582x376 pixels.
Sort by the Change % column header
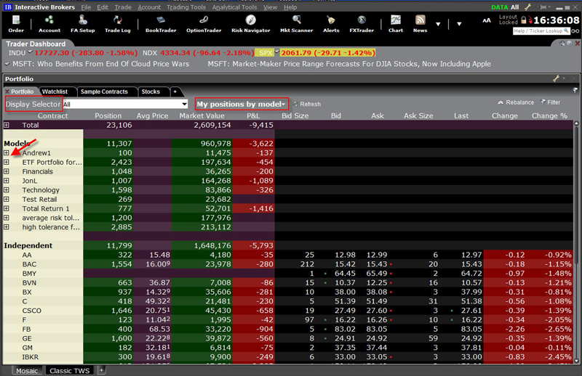(x=549, y=115)
